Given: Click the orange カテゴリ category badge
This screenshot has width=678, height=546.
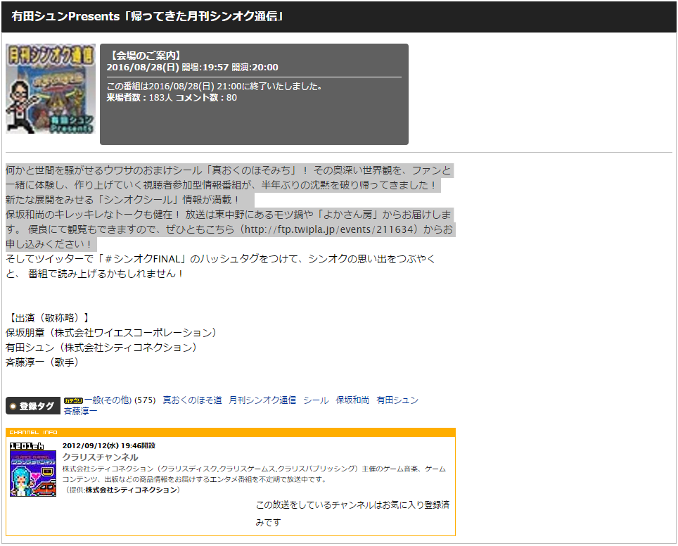Looking at the screenshot, I should click(73, 400).
